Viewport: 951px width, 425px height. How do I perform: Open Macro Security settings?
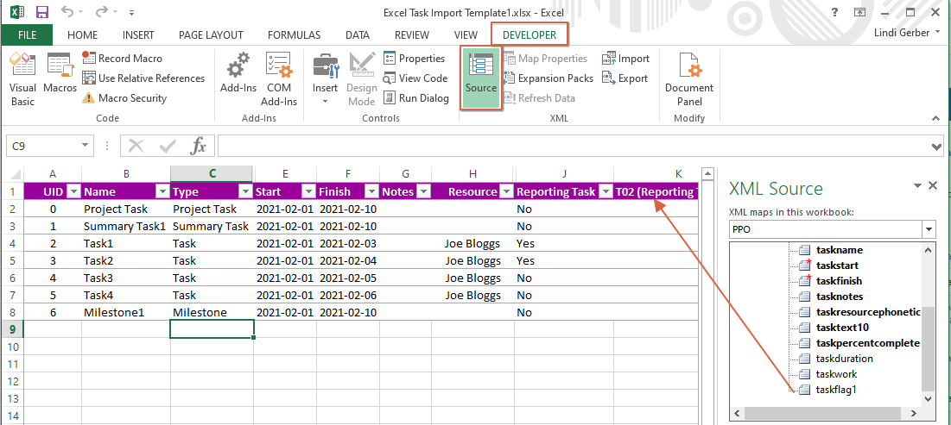click(x=124, y=98)
